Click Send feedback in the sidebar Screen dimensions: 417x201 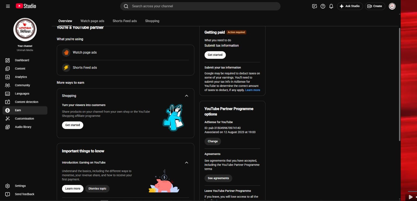pyautogui.click(x=25, y=194)
